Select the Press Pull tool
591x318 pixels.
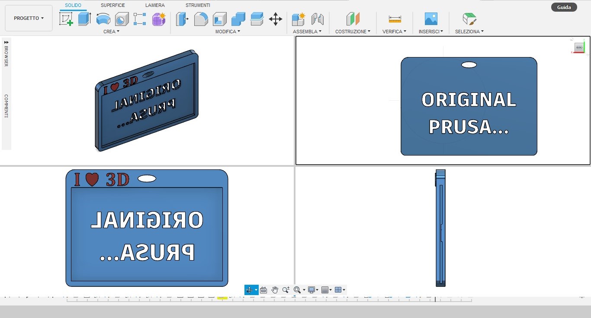(182, 19)
